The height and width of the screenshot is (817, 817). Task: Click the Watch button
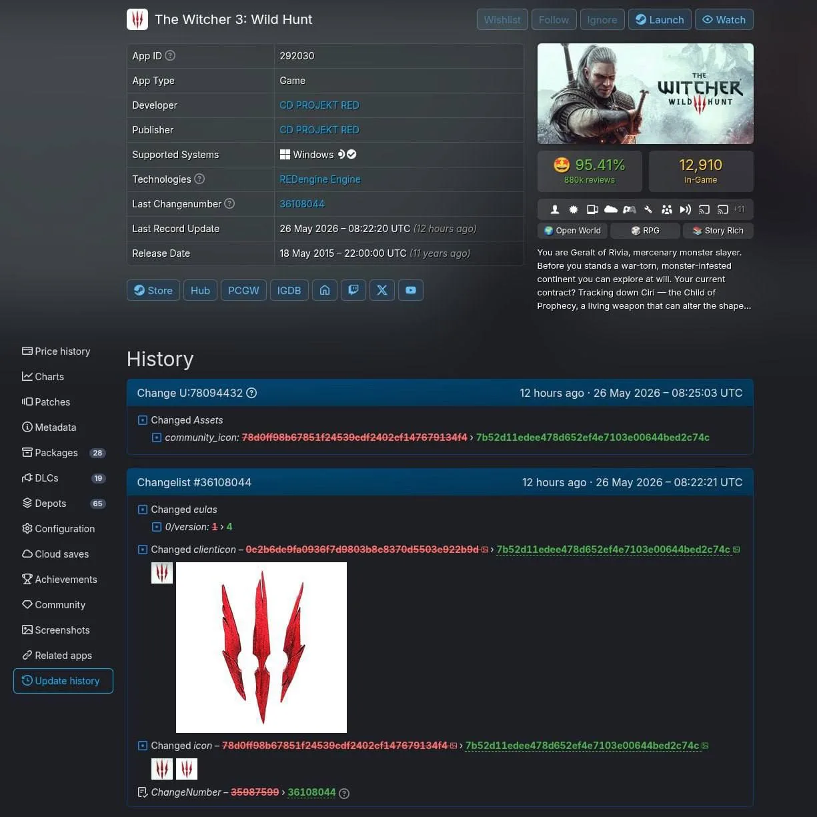pyautogui.click(x=724, y=19)
